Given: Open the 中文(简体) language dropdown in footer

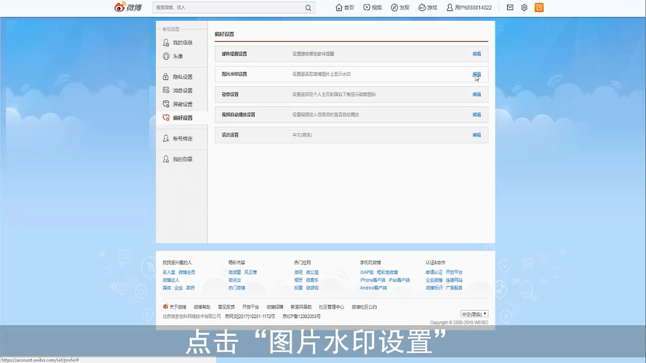Looking at the screenshot, I should [474, 314].
